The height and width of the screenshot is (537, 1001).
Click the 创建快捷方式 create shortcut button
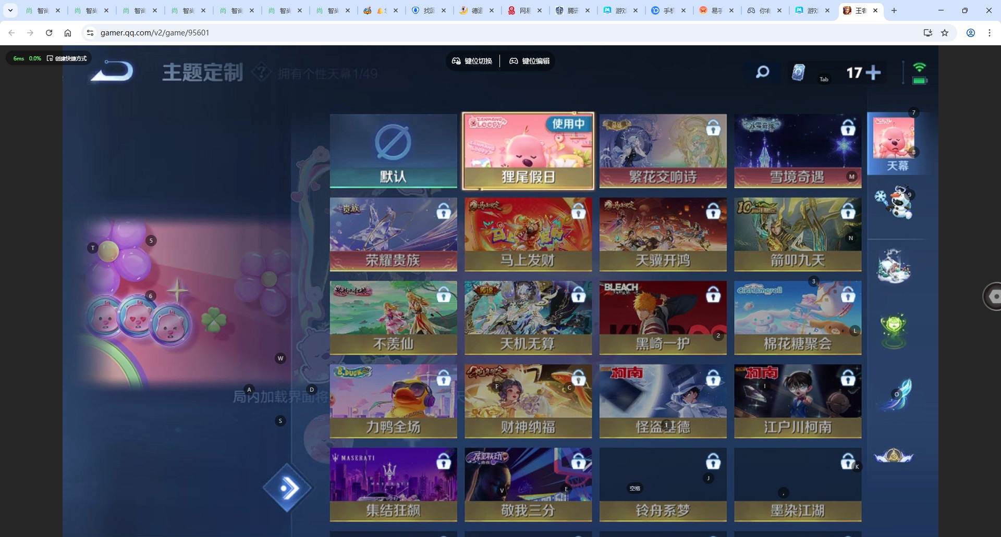67,58
